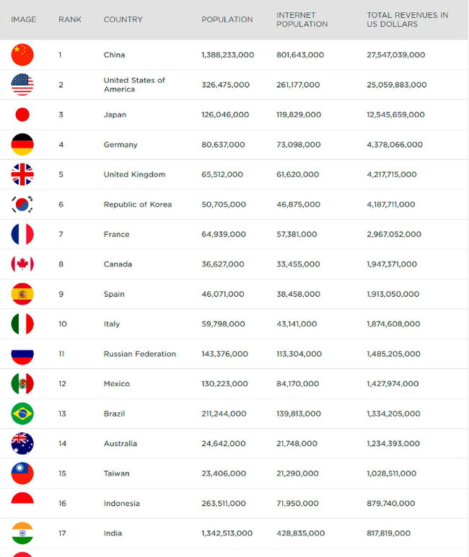
Task: Click the India flag icon
Action: [x=22, y=533]
